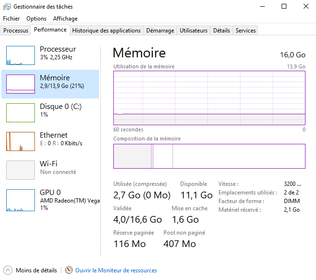This screenshot has height=280, width=316.
Task: Switch to the Historique des applications tab
Action: click(x=106, y=31)
